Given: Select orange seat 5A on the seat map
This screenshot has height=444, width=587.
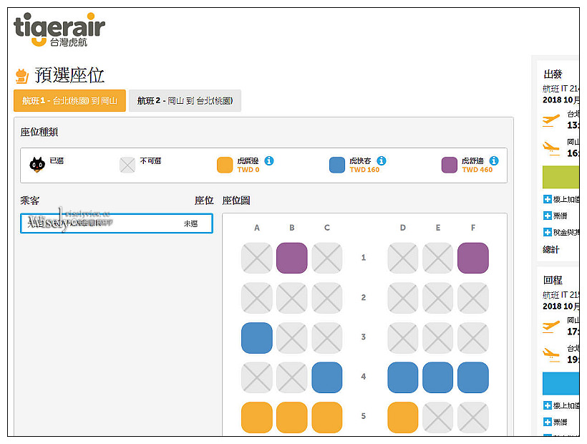Looking at the screenshot, I should pos(257,416).
